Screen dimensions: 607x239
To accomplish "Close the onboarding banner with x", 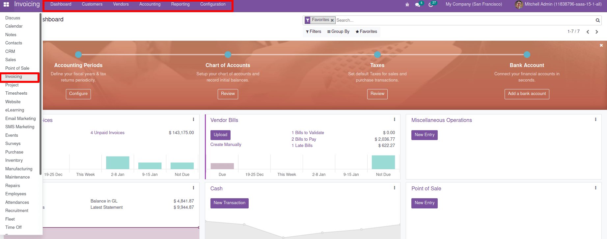I will coord(601,45).
